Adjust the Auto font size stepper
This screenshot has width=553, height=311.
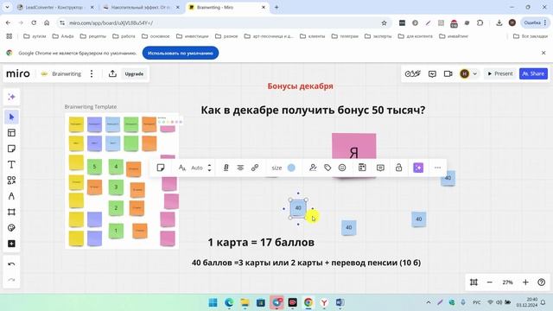click(209, 168)
